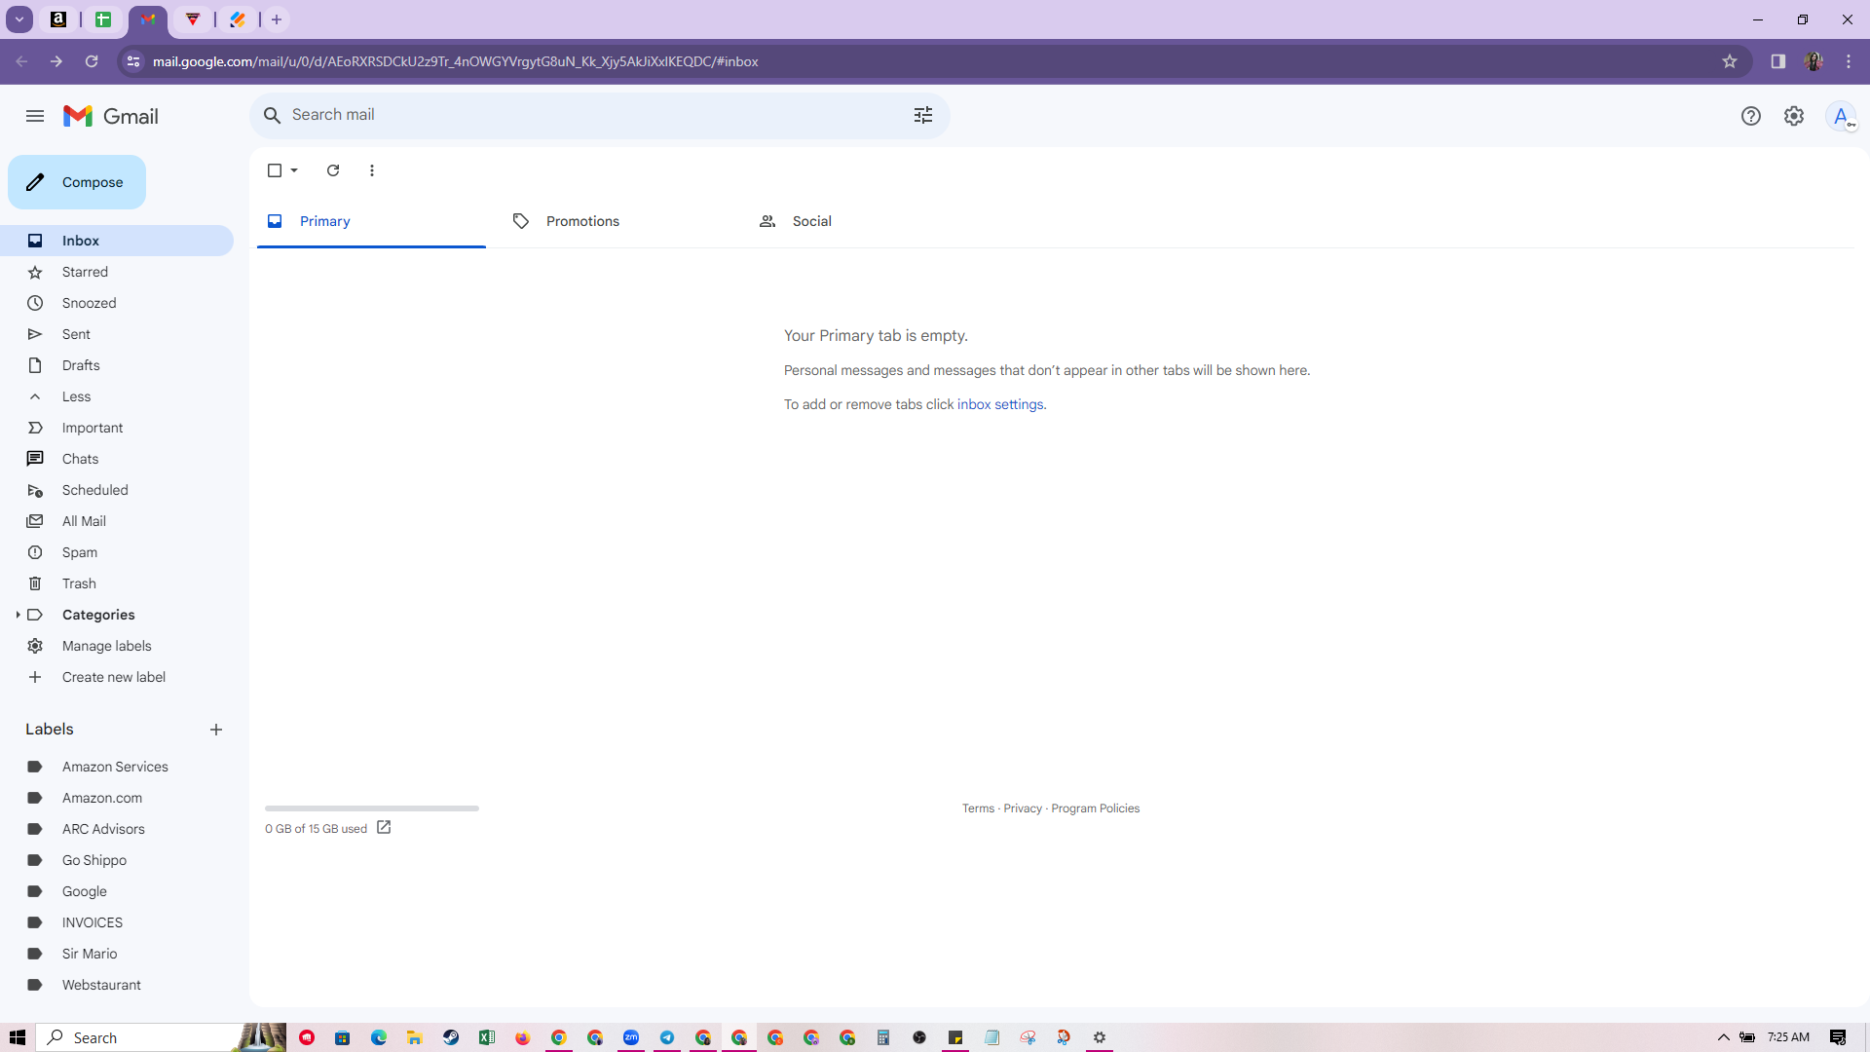Bookmark this page with star icon
The height and width of the screenshot is (1052, 1870).
1730,61
